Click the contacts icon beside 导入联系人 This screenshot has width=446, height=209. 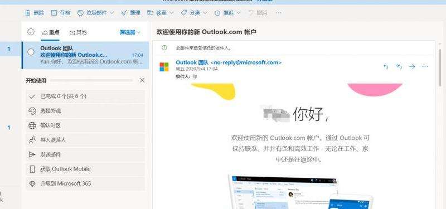[32, 140]
